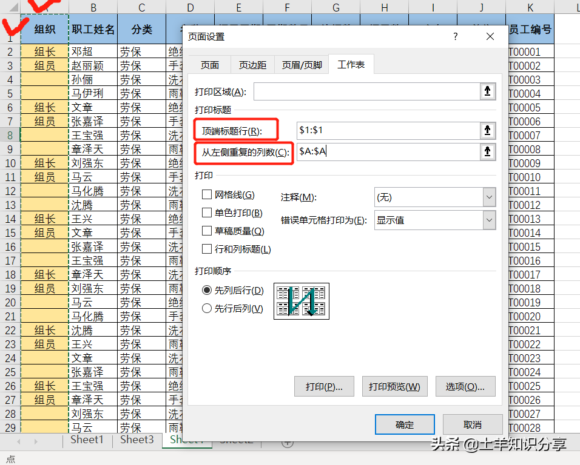Click cell containing 马化腾 in row 12

pos(93,191)
